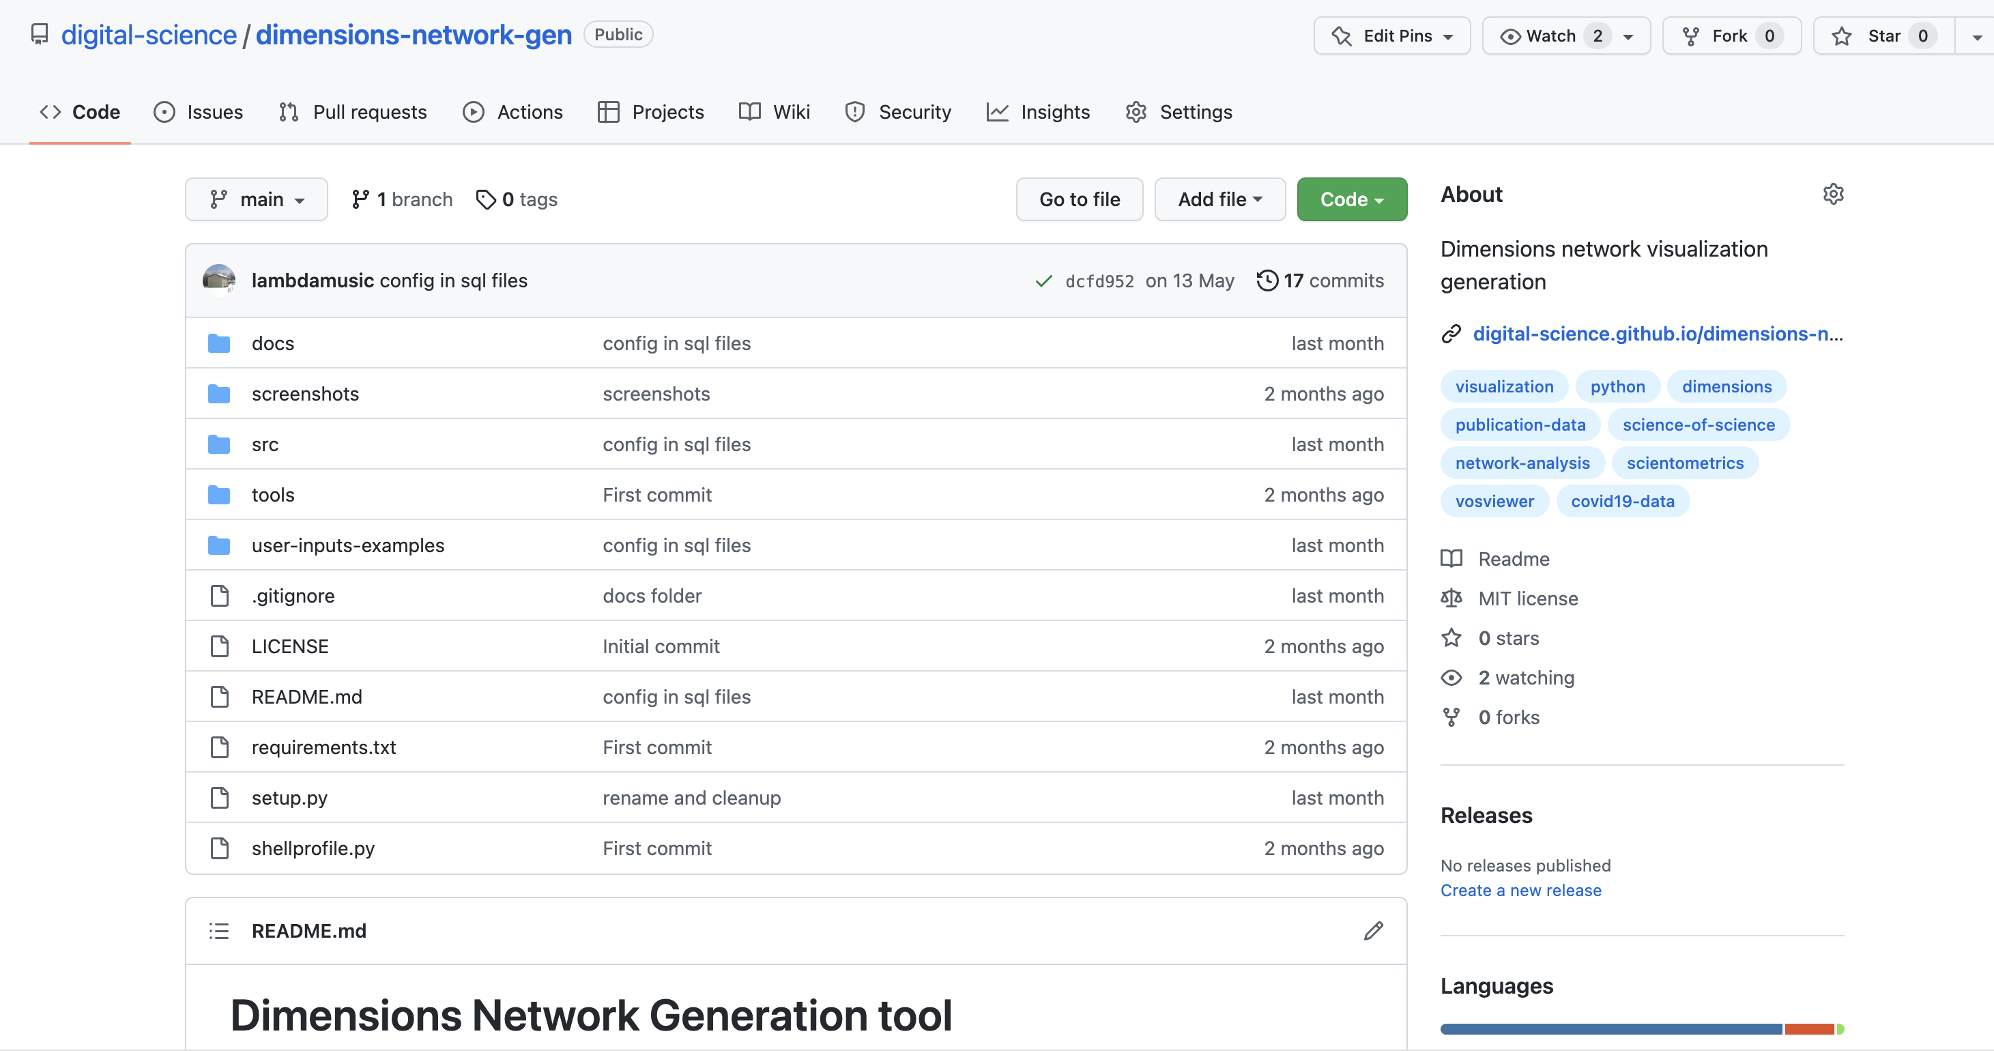The width and height of the screenshot is (1994, 1051).
Task: Open dimensions-network-gen repository link
Action: [414, 35]
